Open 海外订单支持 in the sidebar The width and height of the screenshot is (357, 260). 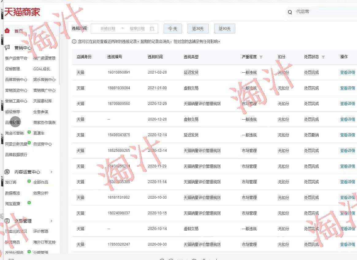pyautogui.click(x=44, y=242)
